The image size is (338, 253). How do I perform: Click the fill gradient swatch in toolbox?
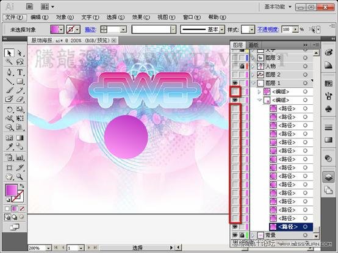pos(11,190)
